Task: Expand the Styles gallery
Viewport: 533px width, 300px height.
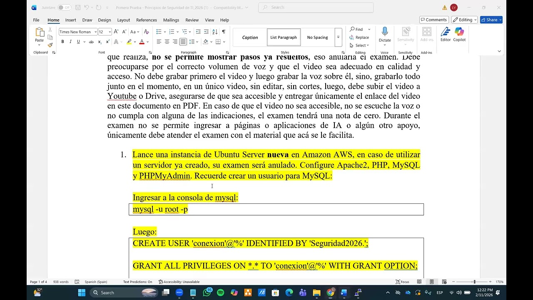Action: point(338,37)
